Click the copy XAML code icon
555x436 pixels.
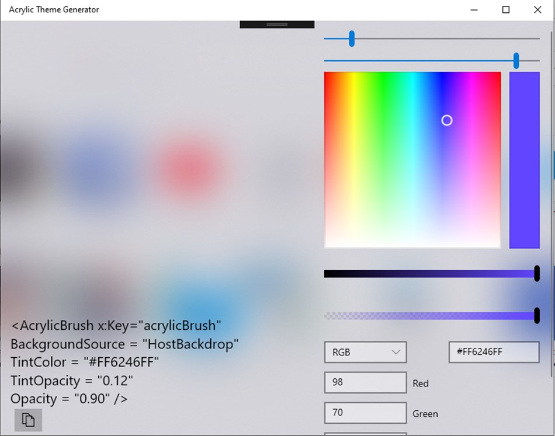click(x=28, y=420)
